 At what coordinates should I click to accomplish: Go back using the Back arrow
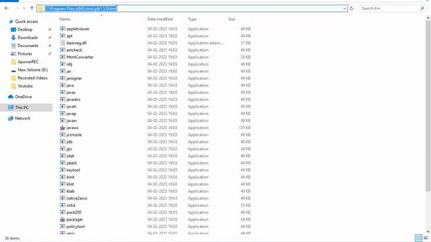[6, 8]
